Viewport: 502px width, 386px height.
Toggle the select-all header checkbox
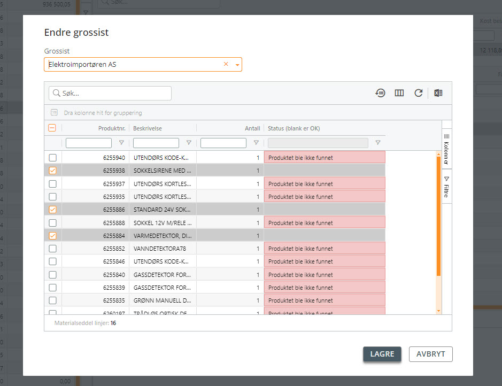coord(52,128)
